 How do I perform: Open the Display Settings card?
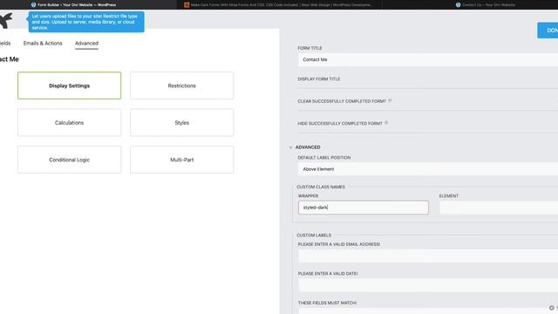pos(70,85)
